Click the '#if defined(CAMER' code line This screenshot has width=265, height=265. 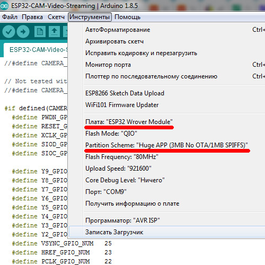click(36, 108)
